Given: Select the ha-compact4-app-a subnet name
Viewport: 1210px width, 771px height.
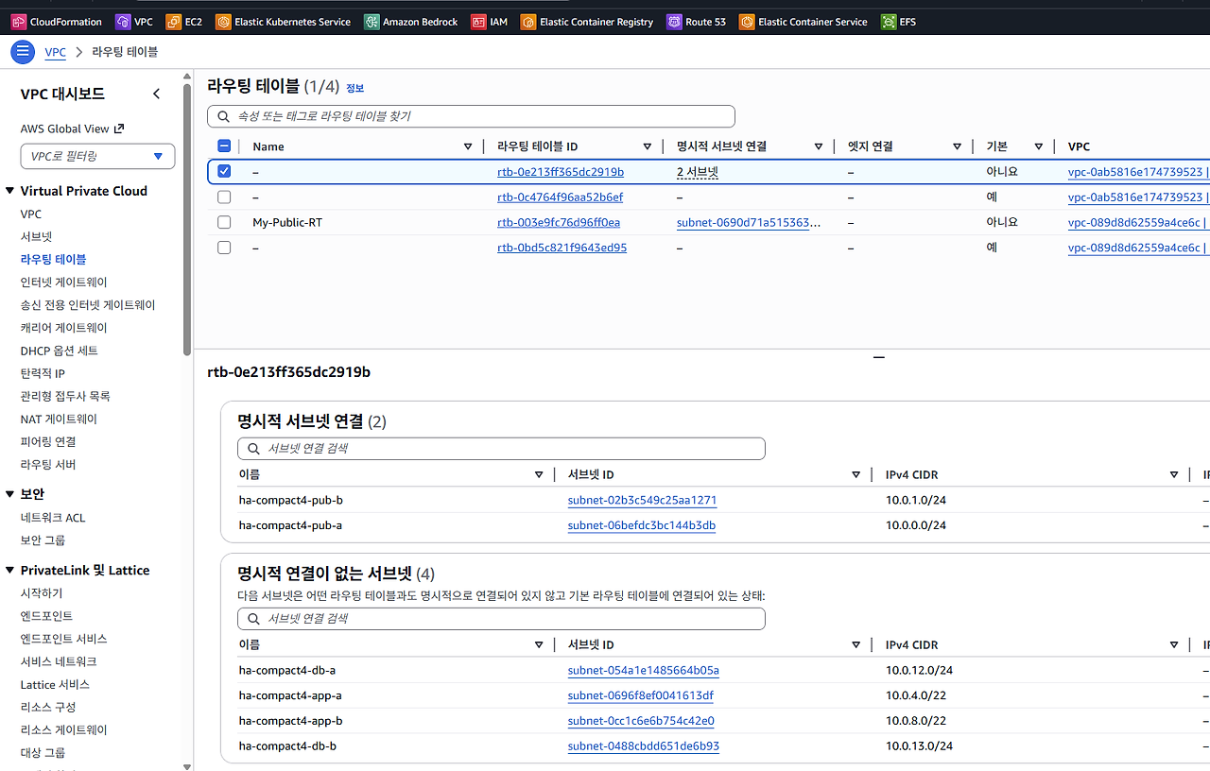Looking at the screenshot, I should click(290, 695).
